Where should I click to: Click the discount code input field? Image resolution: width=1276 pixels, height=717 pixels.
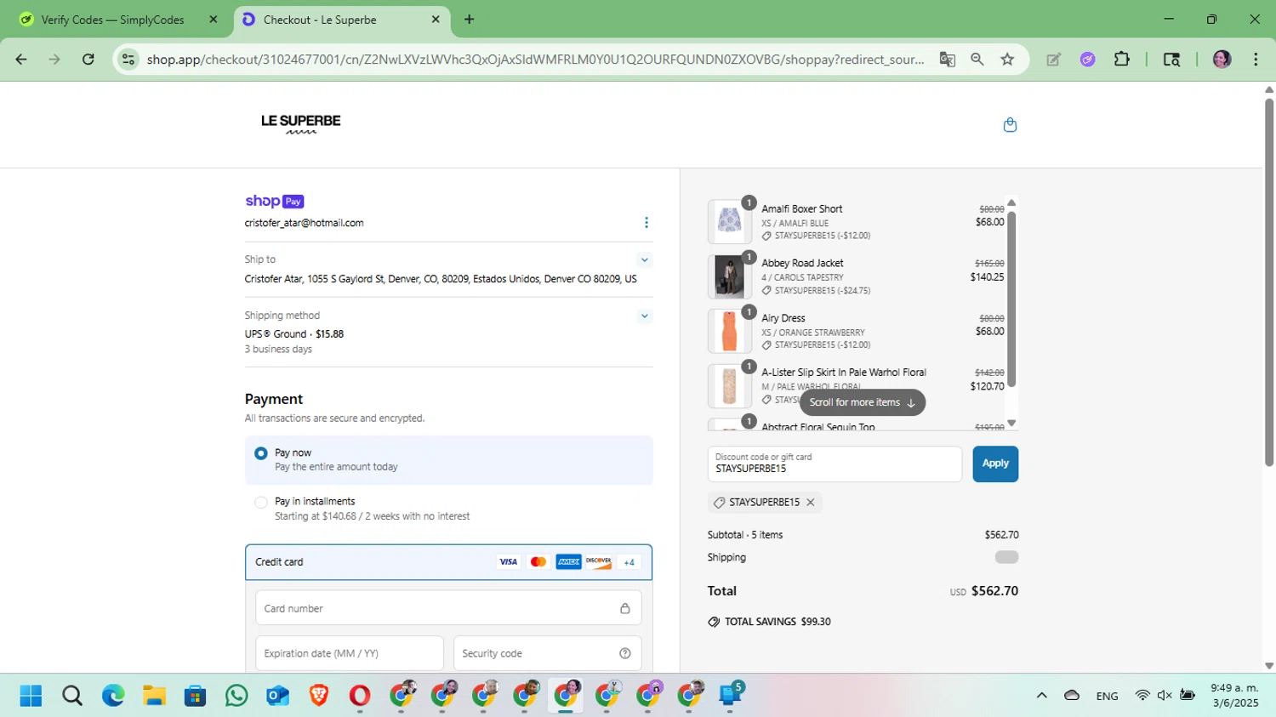pos(835,464)
